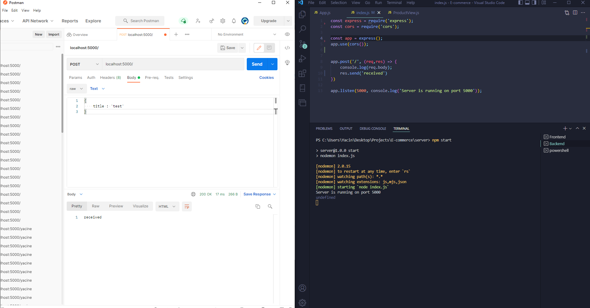This screenshot has width=590, height=308.
Task: Expand Save button dropdown arrow
Action: pyautogui.click(x=242, y=48)
